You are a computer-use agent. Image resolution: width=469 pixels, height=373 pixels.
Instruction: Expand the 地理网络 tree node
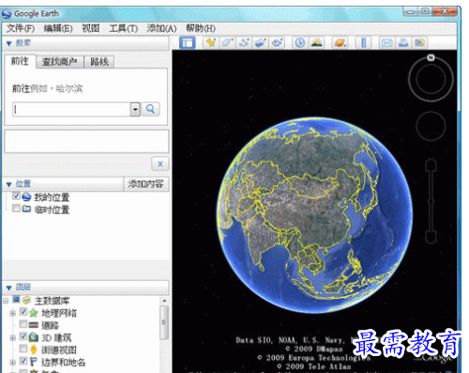(13, 313)
